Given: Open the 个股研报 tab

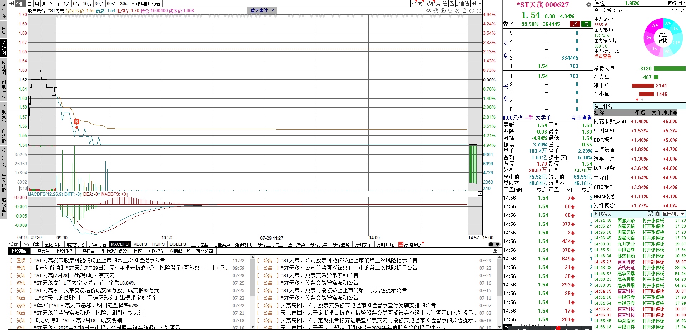Looking at the screenshot, I should click(x=64, y=251).
